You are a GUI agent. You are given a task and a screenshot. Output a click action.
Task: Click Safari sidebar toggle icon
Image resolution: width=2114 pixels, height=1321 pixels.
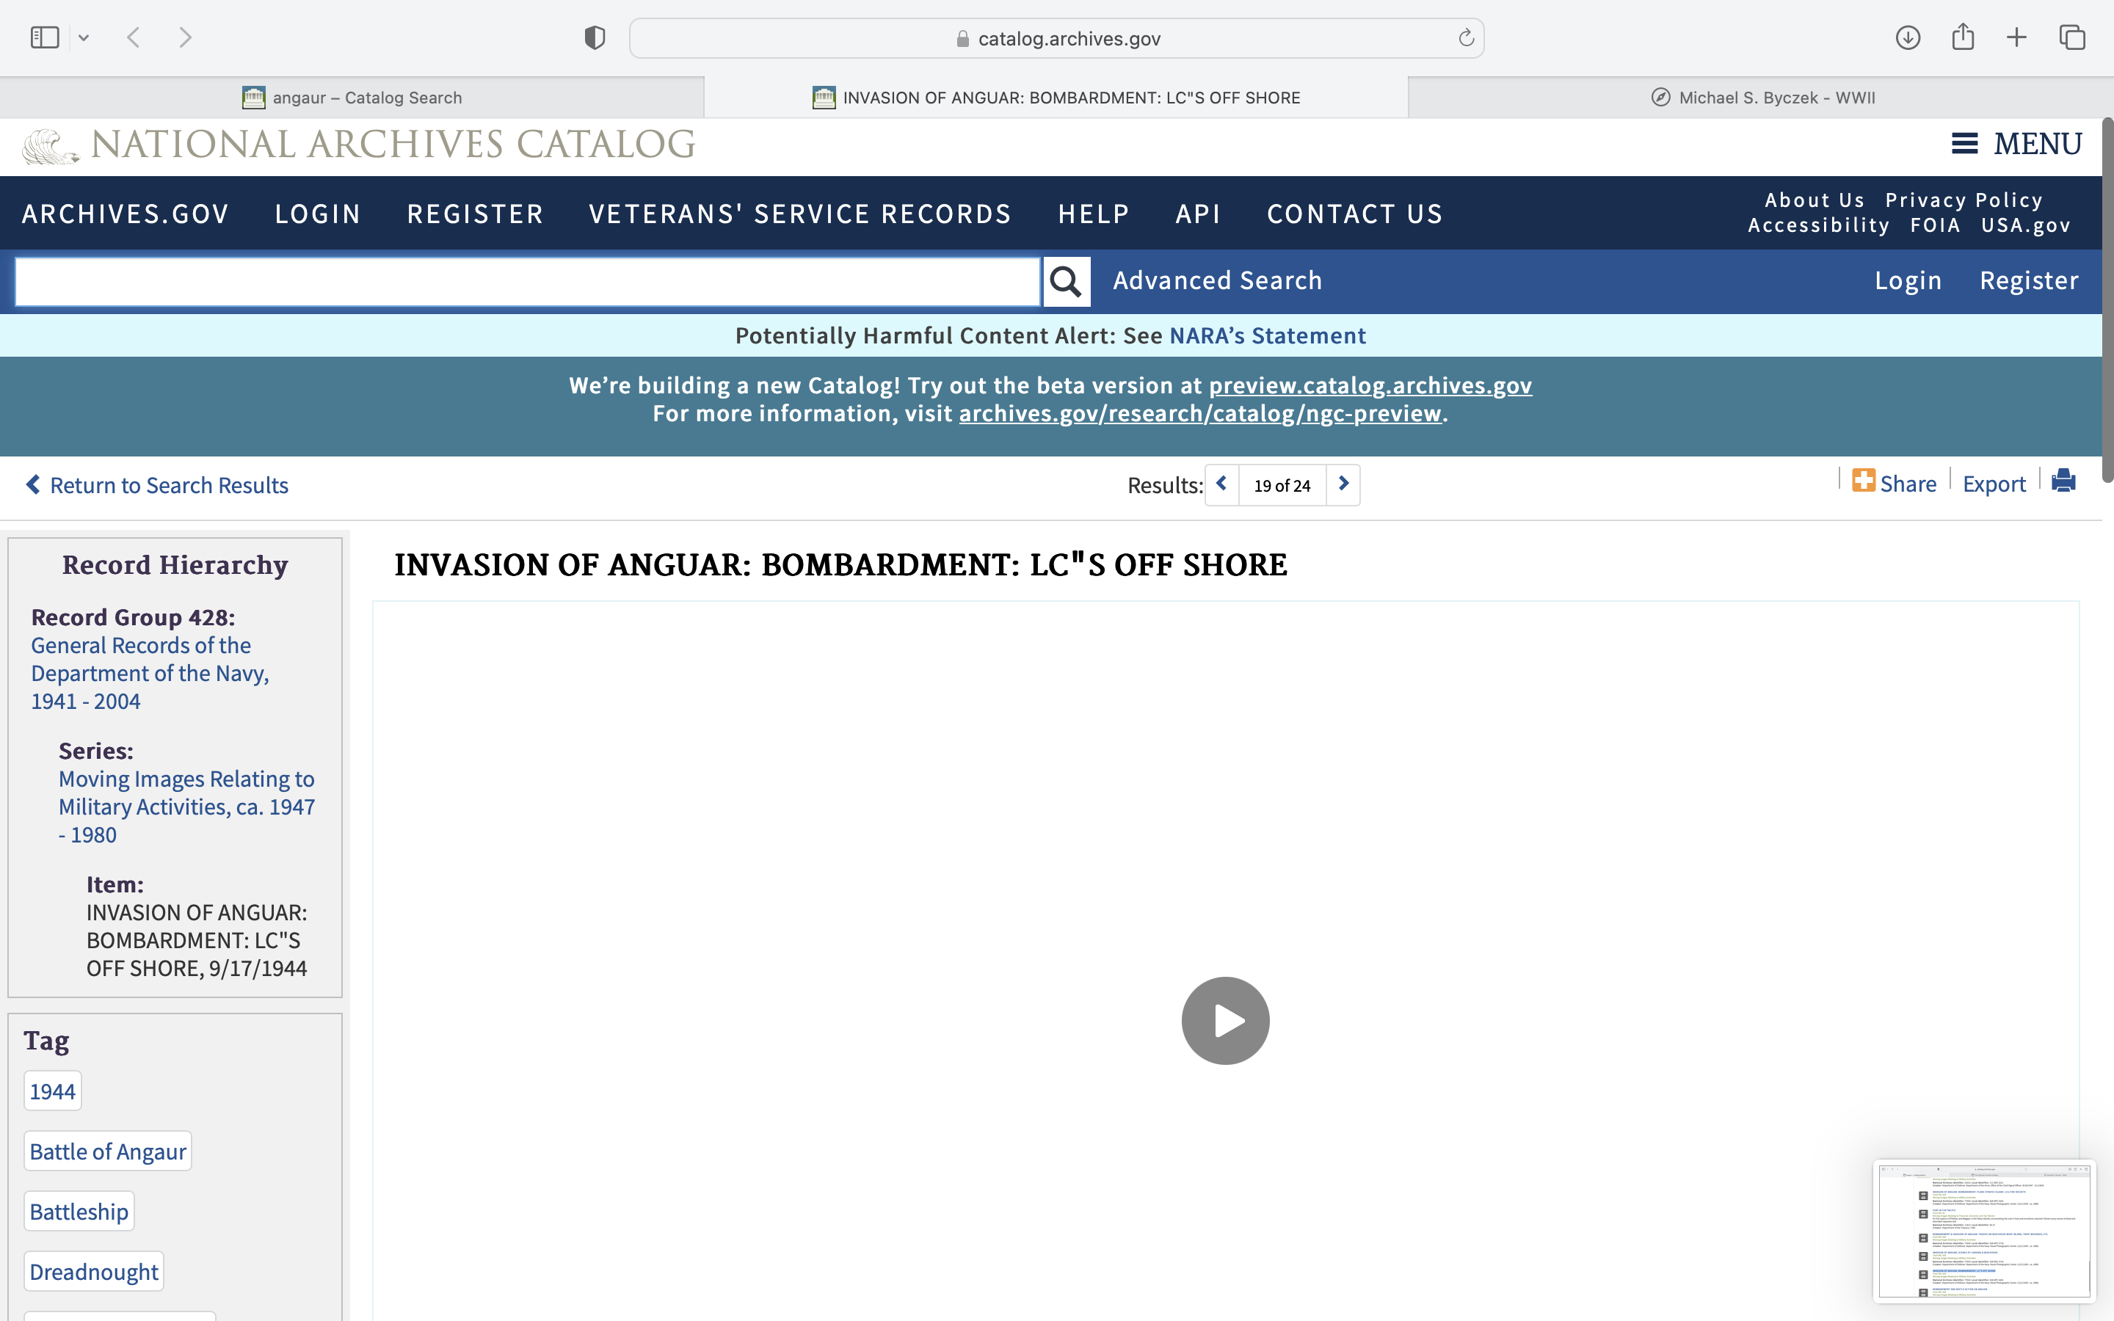[45, 37]
